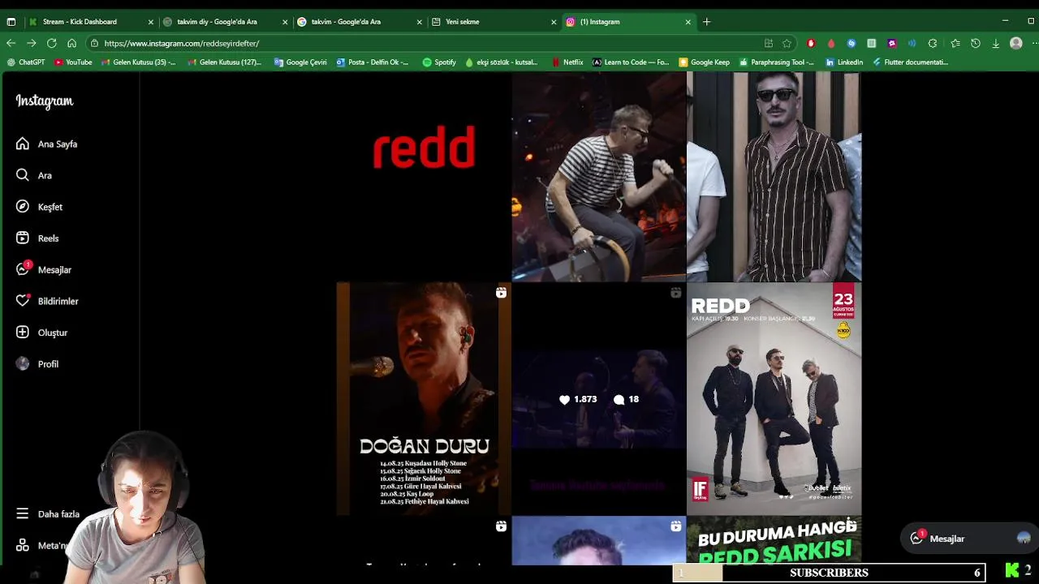Open Ara search in Instagram sidebar
Viewport: 1039px width, 584px height.
pos(33,175)
